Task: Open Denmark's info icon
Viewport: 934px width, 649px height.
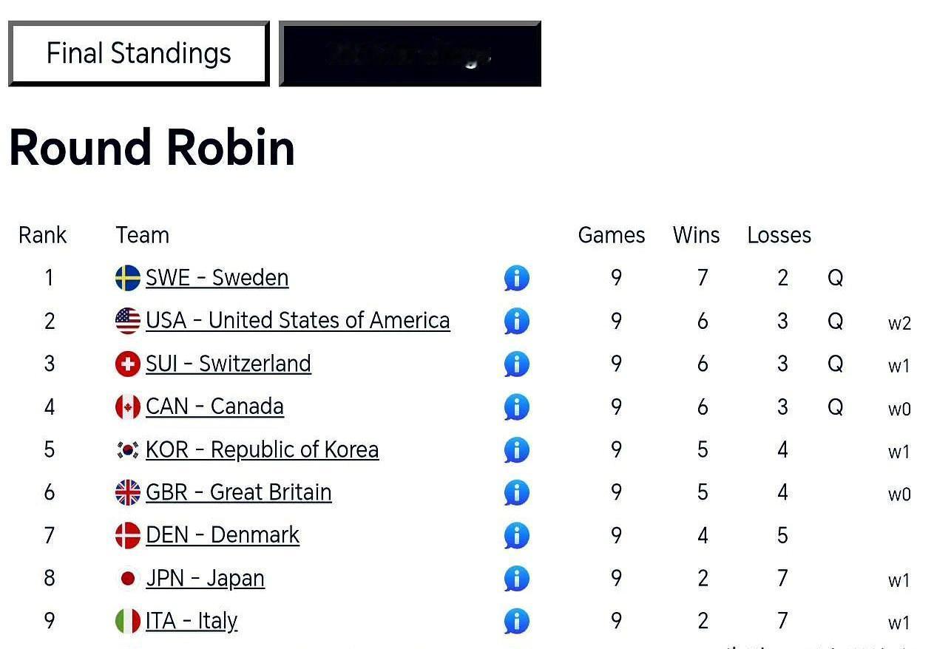Action: coord(517,536)
